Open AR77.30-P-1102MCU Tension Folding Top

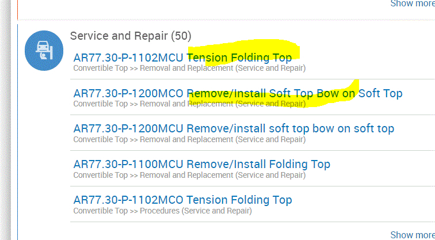click(x=182, y=58)
